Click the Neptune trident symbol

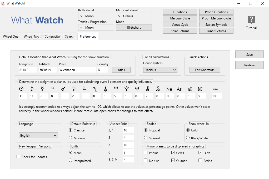click(x=116, y=89)
